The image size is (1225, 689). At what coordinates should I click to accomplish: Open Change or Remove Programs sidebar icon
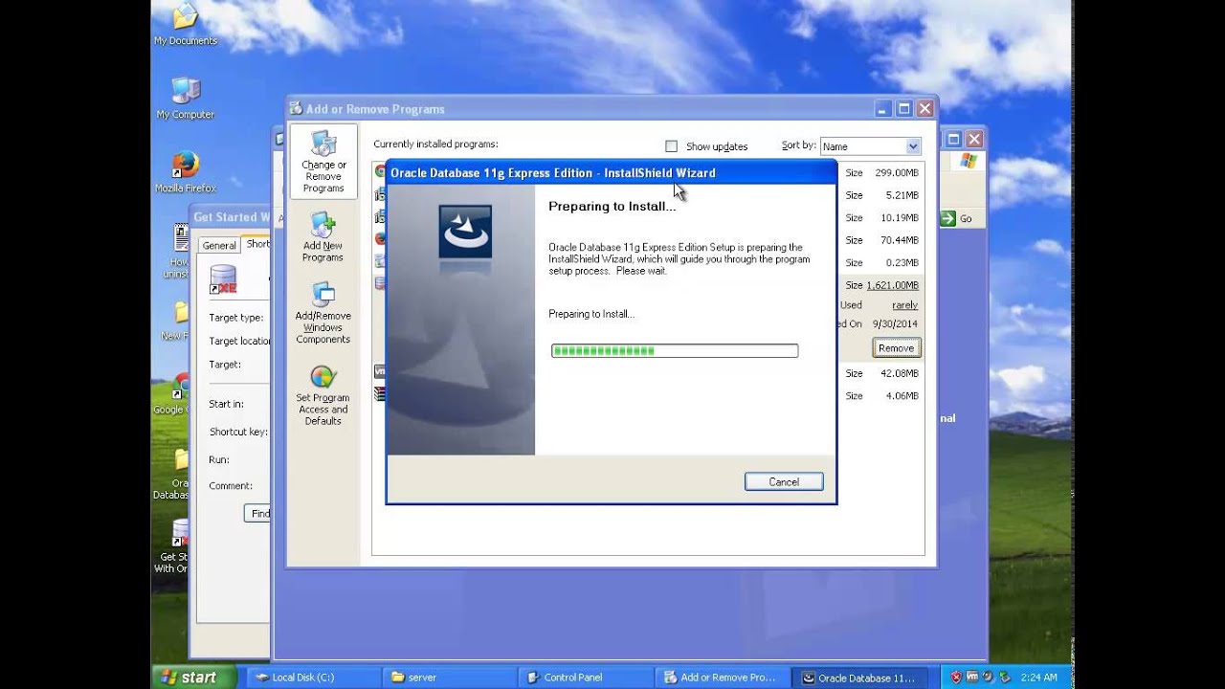click(x=323, y=161)
